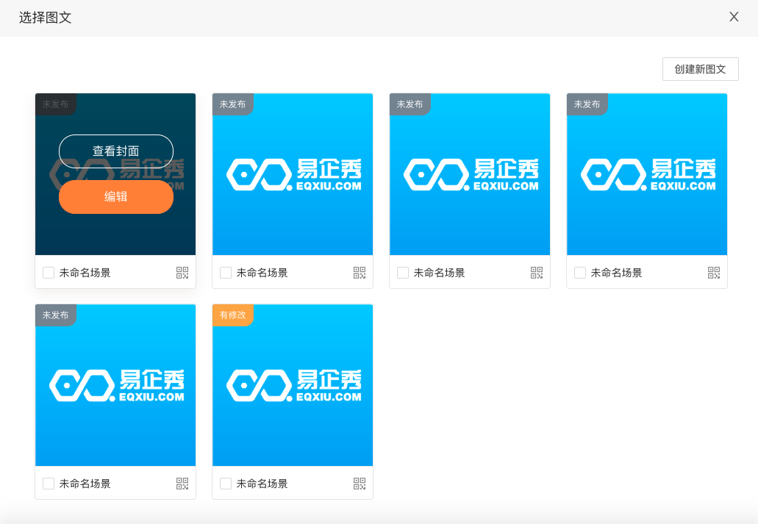The image size is (758, 524).
Task: Select the 有修改 card's cover thumbnail
Action: point(293,385)
